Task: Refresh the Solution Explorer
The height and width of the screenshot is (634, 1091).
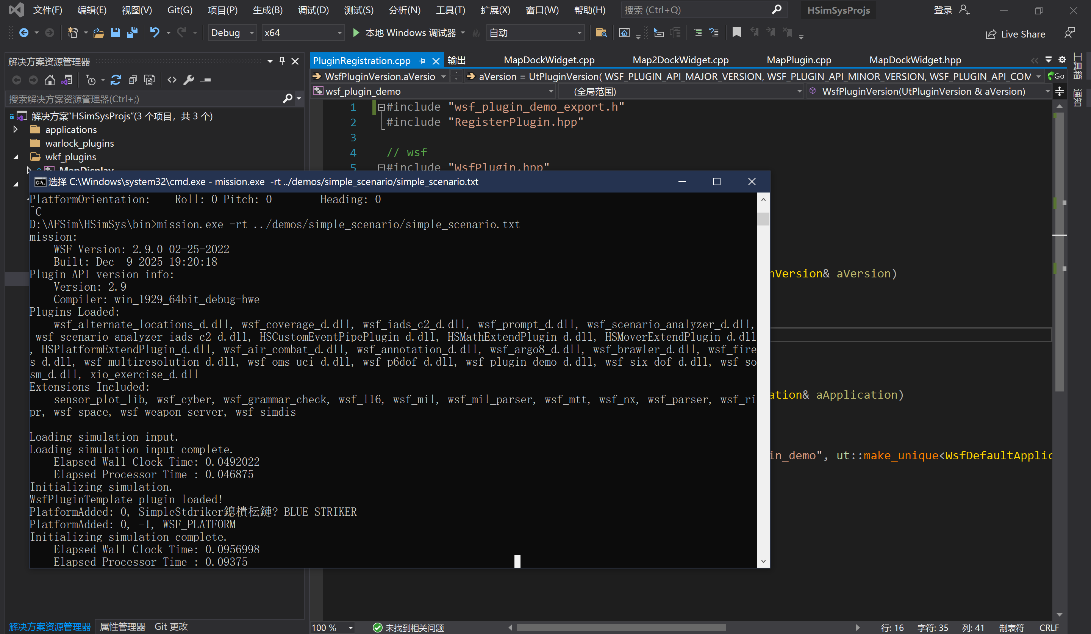Action: tap(116, 80)
